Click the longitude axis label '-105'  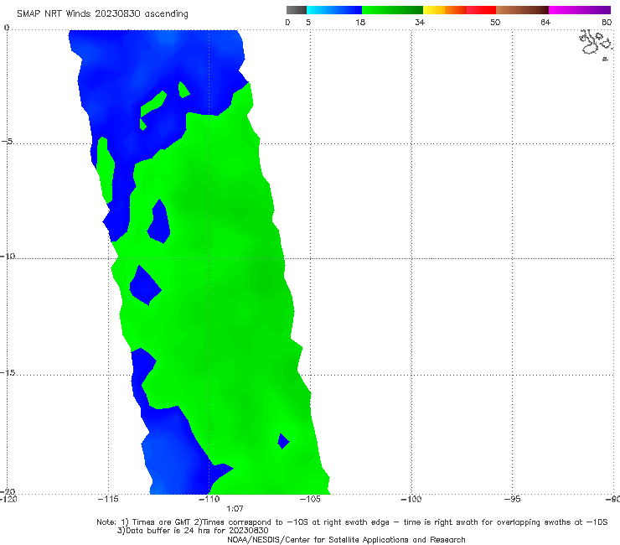coord(310,499)
